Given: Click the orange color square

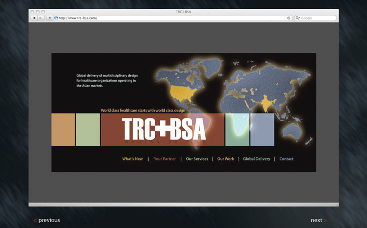Looking at the screenshot, I should 63,129.
